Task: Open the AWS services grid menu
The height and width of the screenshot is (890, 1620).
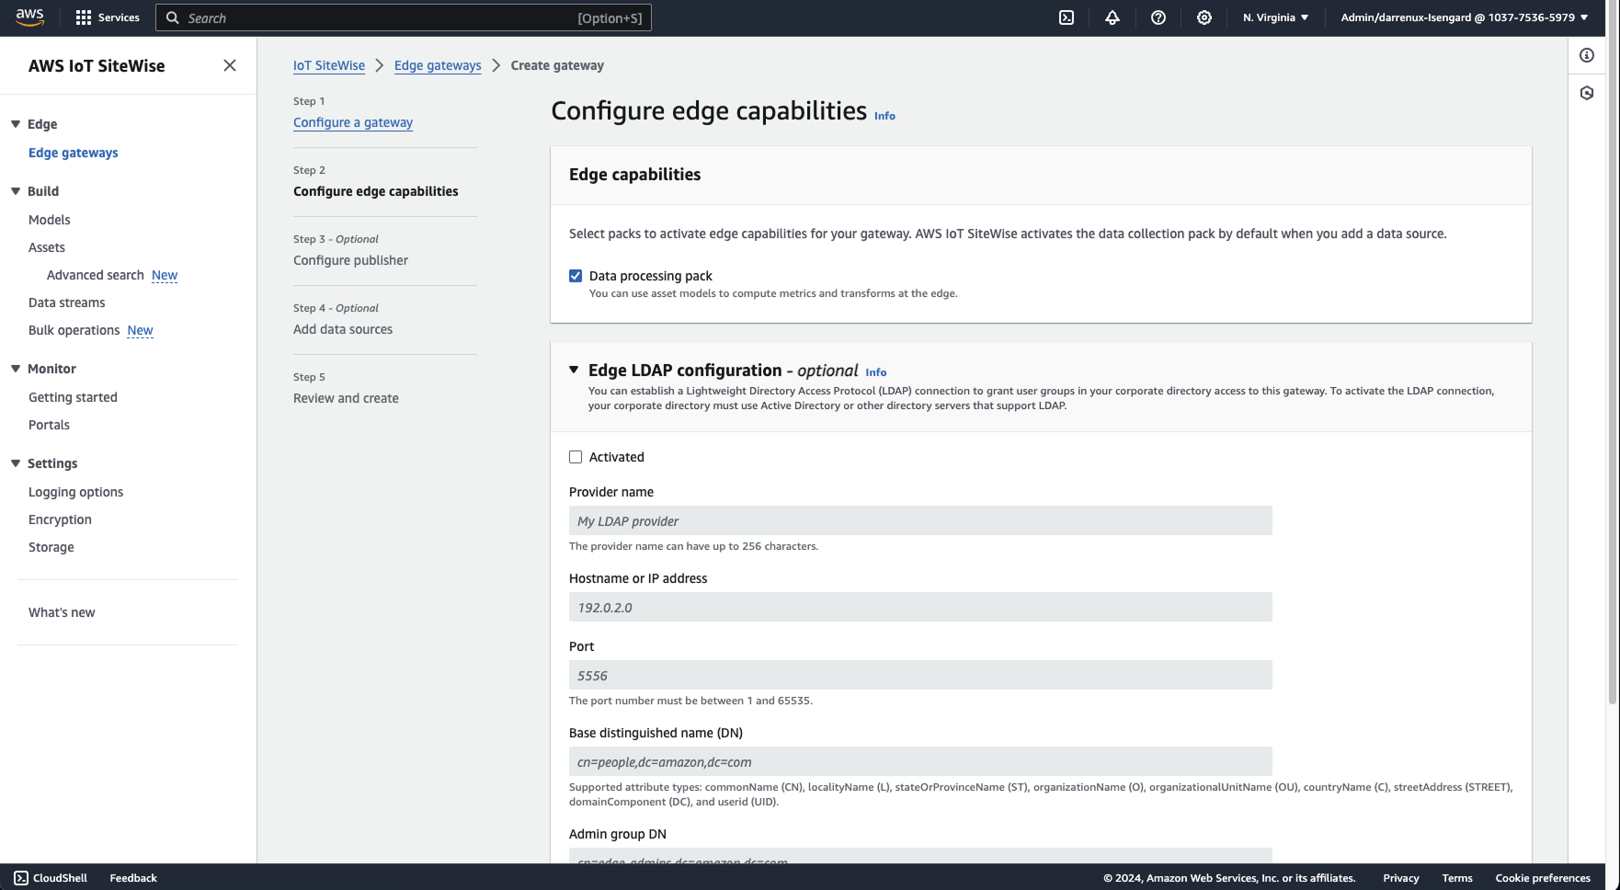Action: 82,17
